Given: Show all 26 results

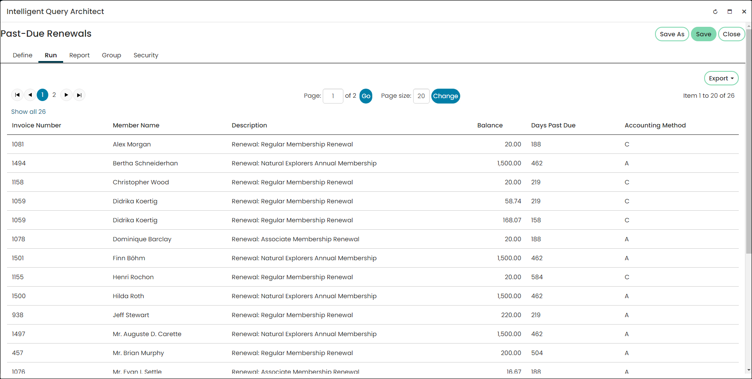Looking at the screenshot, I should point(28,112).
